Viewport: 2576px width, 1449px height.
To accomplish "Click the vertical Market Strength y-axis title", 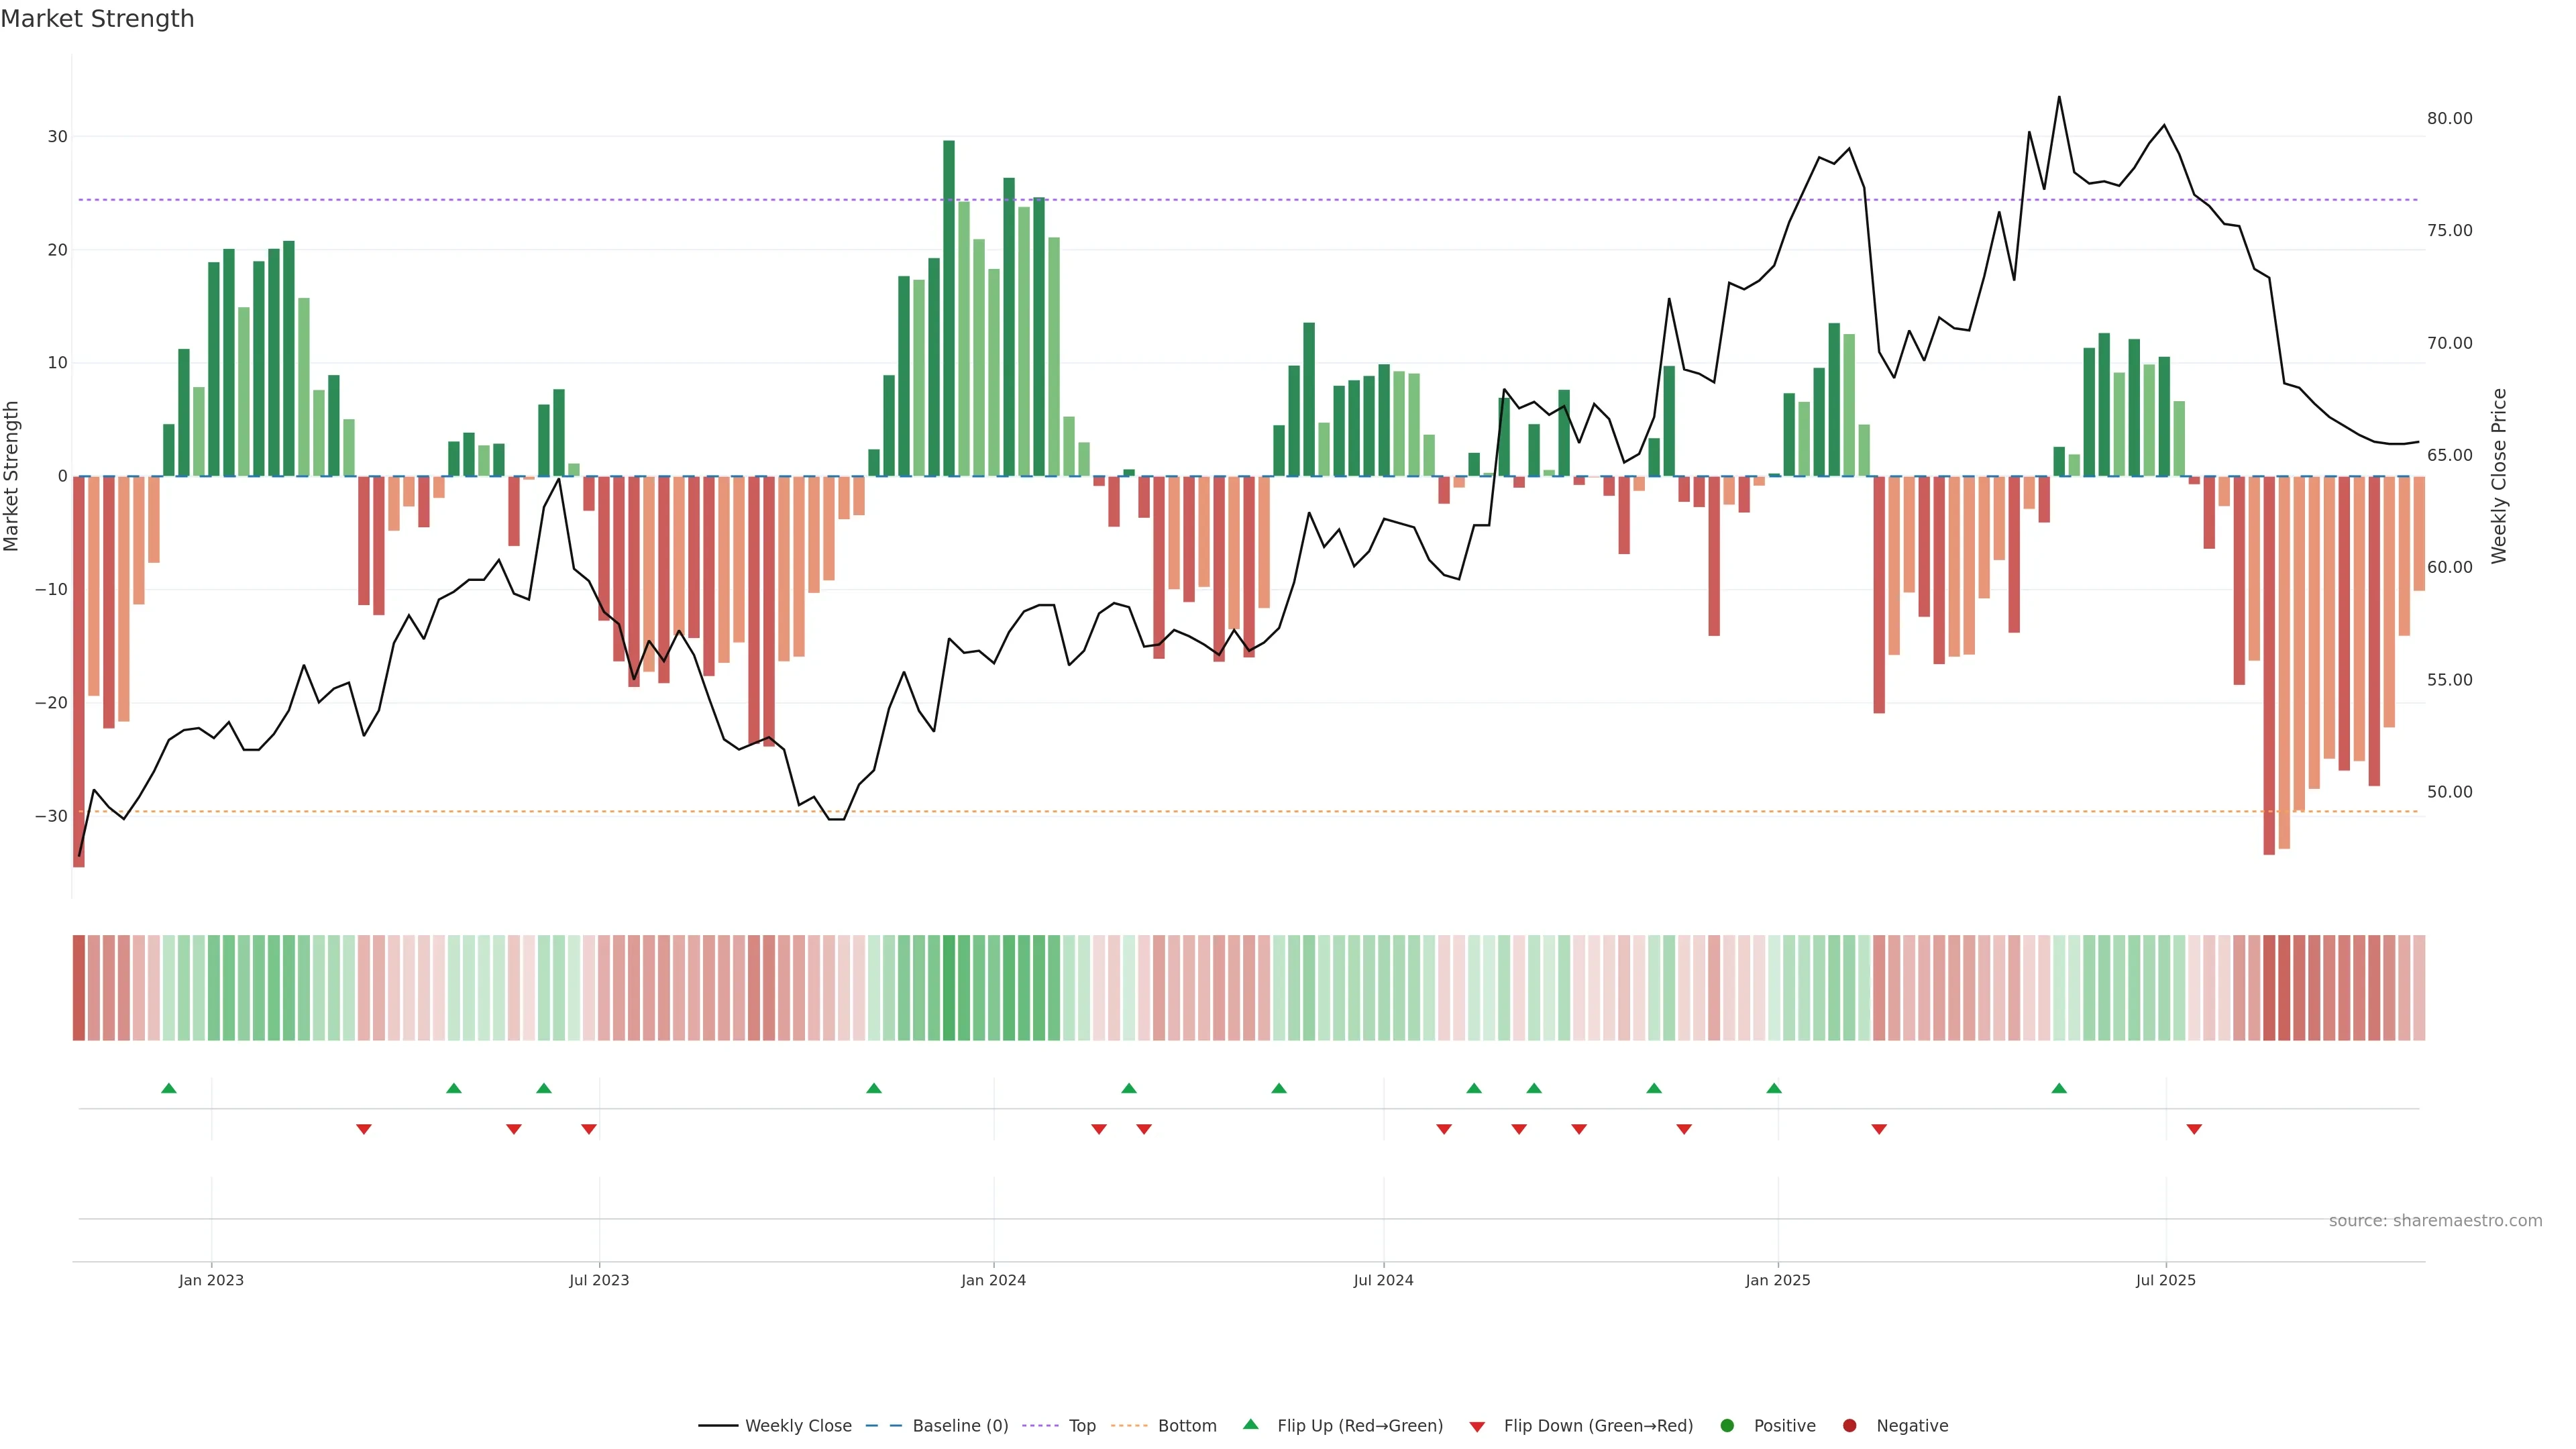I will 12,476.
